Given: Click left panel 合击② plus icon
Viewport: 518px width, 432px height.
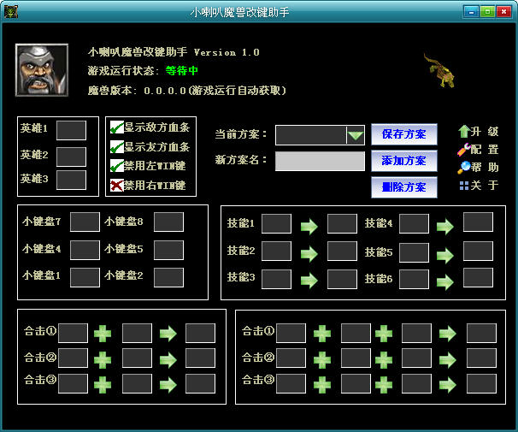Looking at the screenshot, I should pos(103,359).
